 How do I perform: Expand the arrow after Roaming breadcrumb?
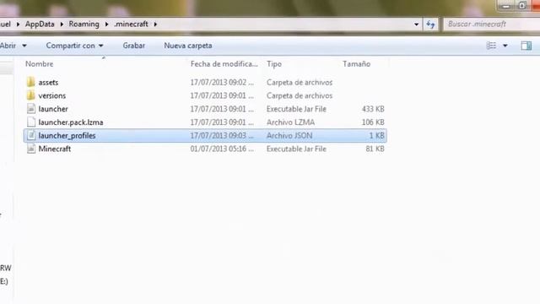[106, 24]
